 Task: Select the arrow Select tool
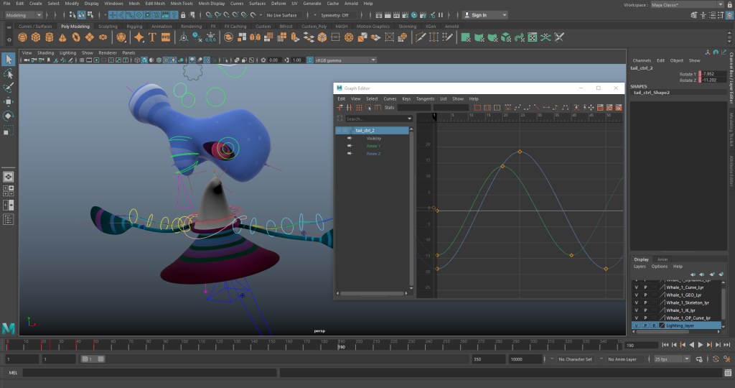click(9, 60)
